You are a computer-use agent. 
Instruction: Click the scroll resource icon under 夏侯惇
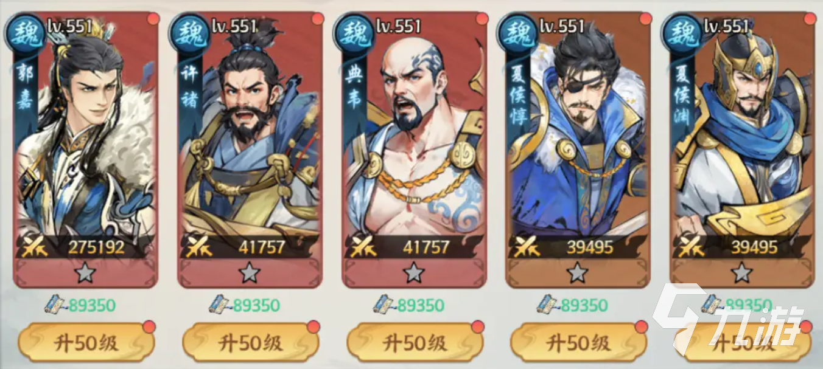548,303
